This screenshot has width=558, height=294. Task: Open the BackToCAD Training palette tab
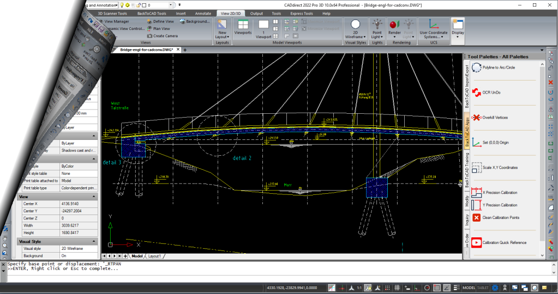click(x=467, y=170)
